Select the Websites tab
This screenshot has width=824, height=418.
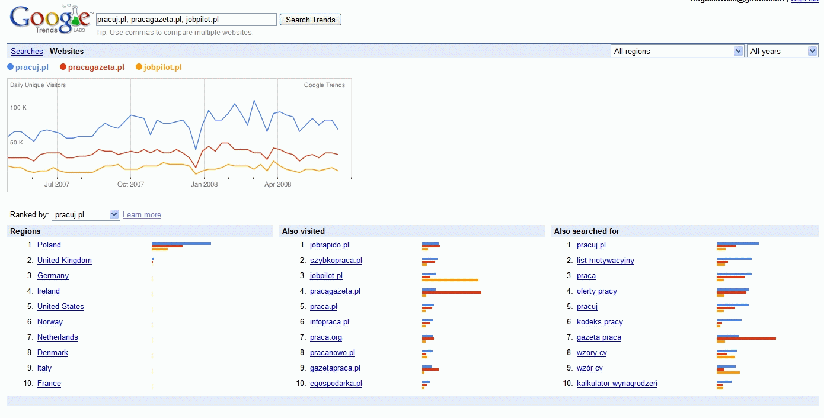tap(67, 52)
